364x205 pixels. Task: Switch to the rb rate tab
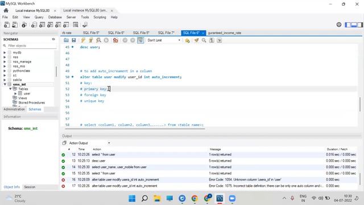pos(67,33)
